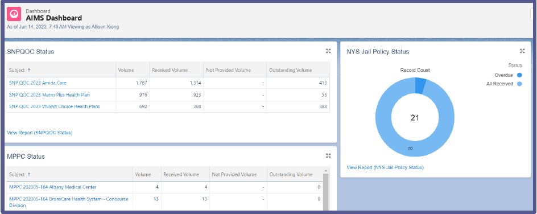Click the As of Jun 14, 2023 timestamp text
The image size is (537, 214).
63,26
